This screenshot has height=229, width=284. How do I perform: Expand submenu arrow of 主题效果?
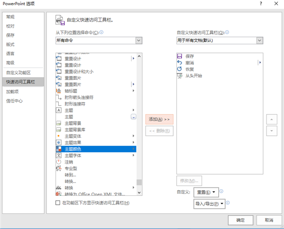tap(133, 142)
